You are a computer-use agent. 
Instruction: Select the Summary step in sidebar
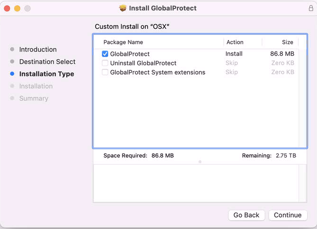pos(34,98)
